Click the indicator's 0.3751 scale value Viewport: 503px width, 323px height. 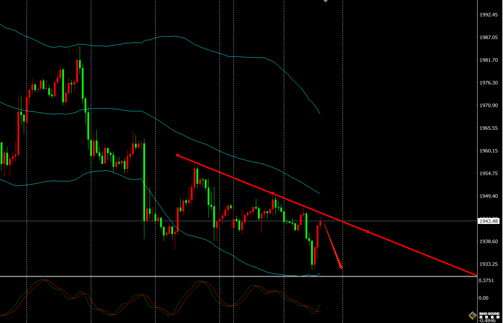tap(486, 280)
